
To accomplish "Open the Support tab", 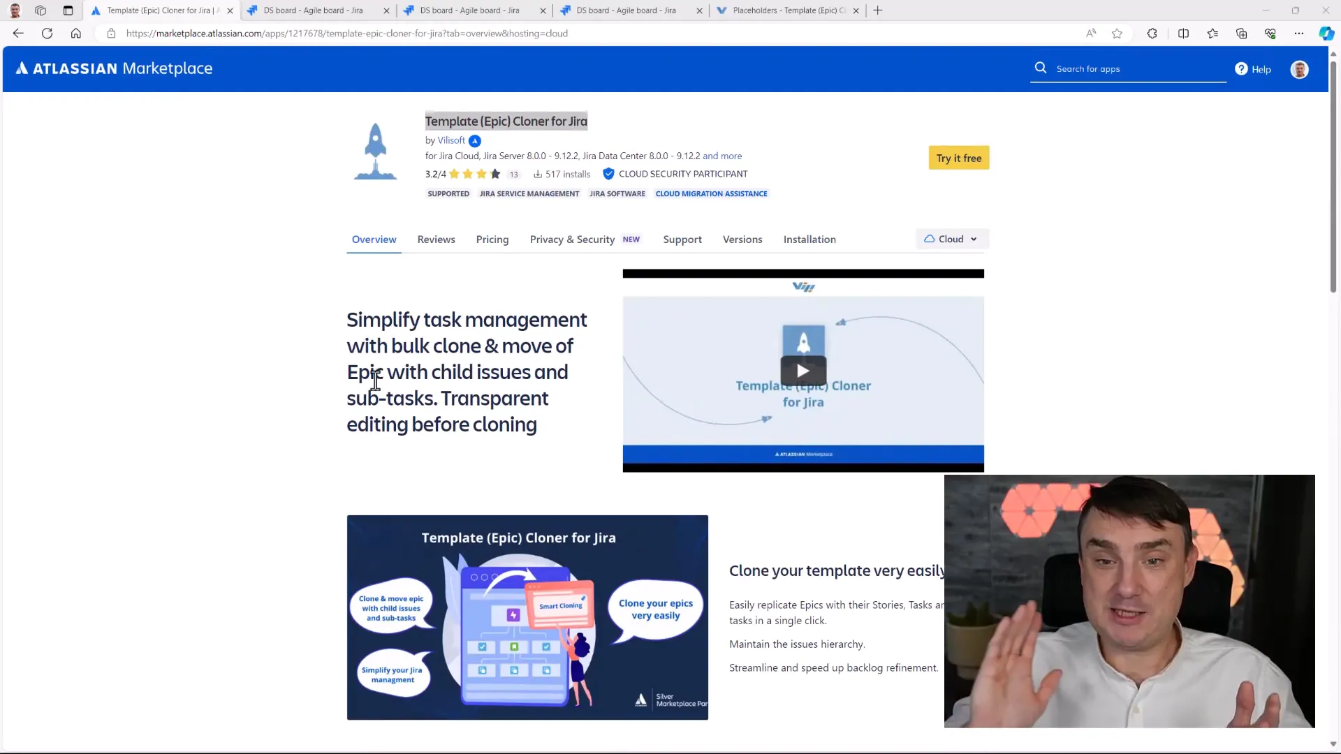I will (x=682, y=239).
